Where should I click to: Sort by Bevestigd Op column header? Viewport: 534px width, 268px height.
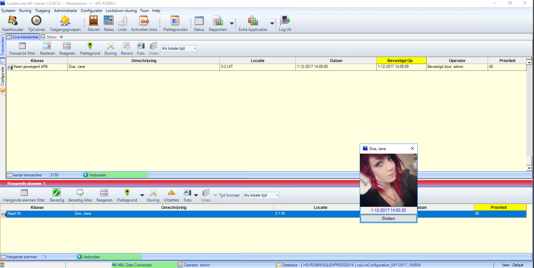pos(401,60)
